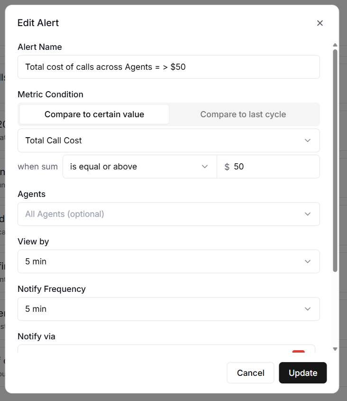Focus the dollar threshold value field
347x401 pixels.
tap(273, 167)
